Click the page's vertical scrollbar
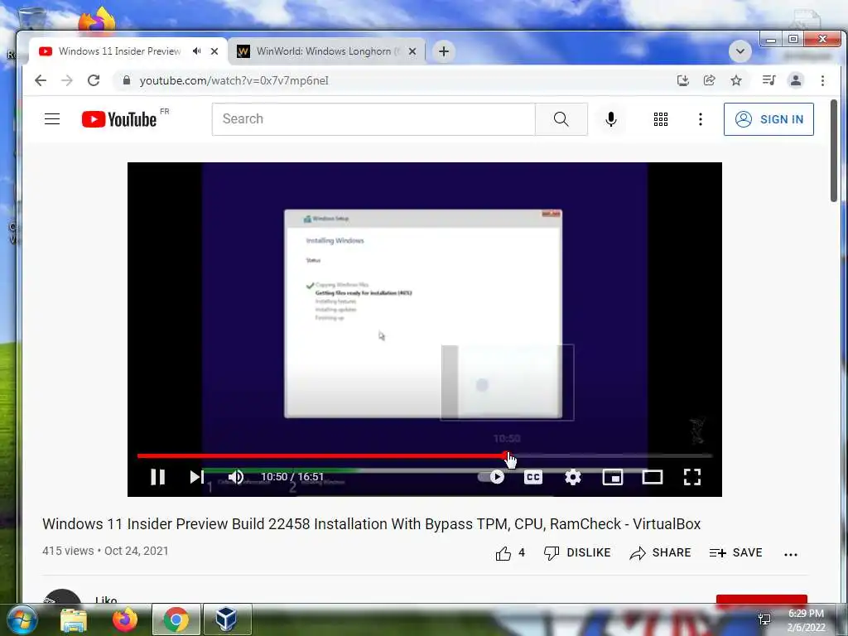Image resolution: width=848 pixels, height=636 pixels. coord(834,151)
